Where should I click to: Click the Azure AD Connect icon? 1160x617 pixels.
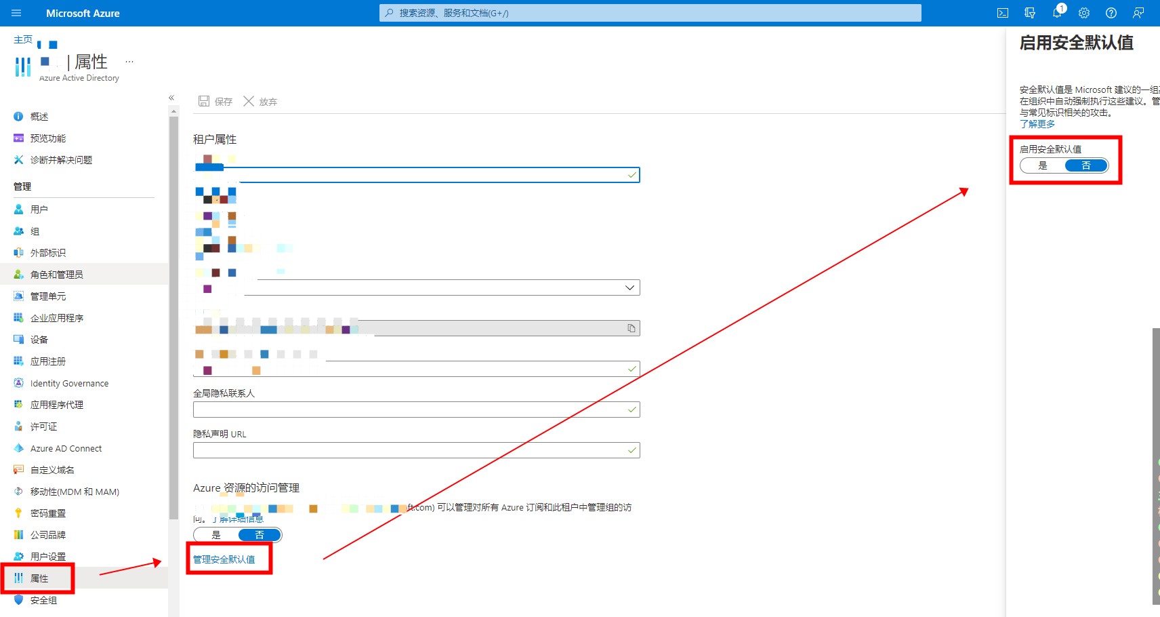click(18, 448)
